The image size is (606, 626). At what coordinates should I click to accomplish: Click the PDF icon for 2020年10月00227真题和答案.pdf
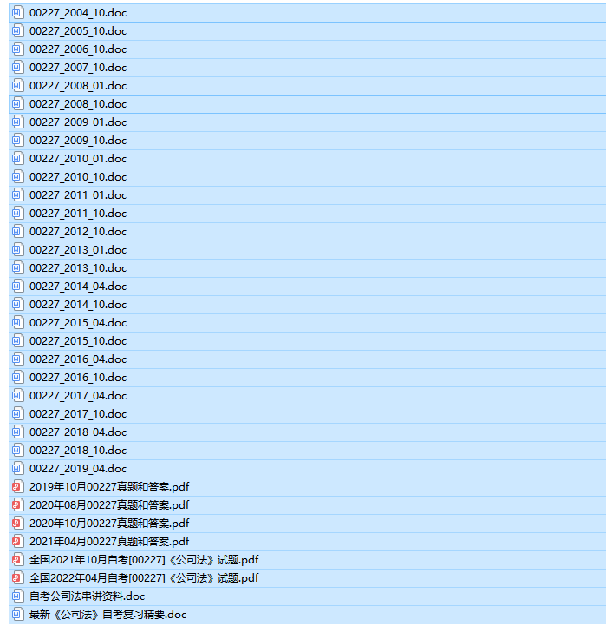pyautogui.click(x=17, y=523)
